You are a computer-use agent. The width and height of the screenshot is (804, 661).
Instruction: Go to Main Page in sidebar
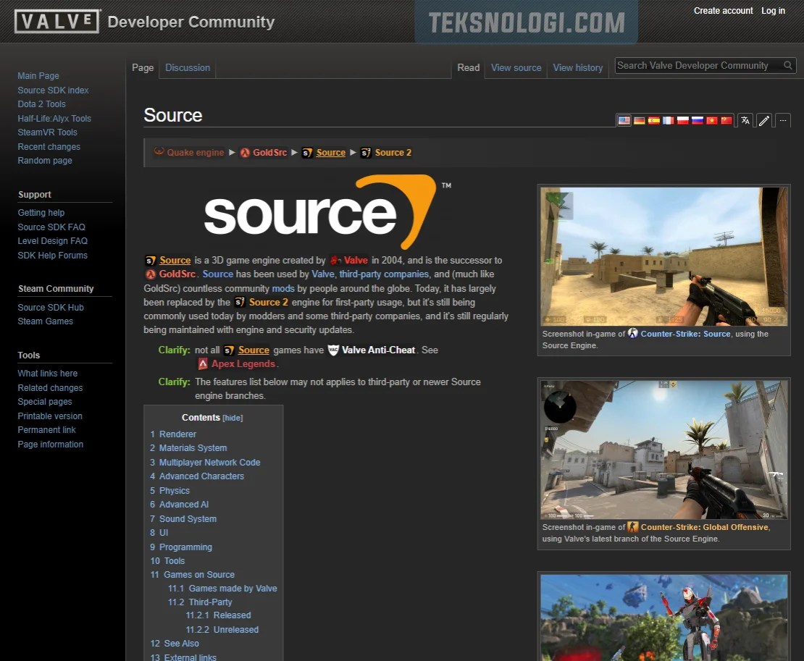point(38,76)
